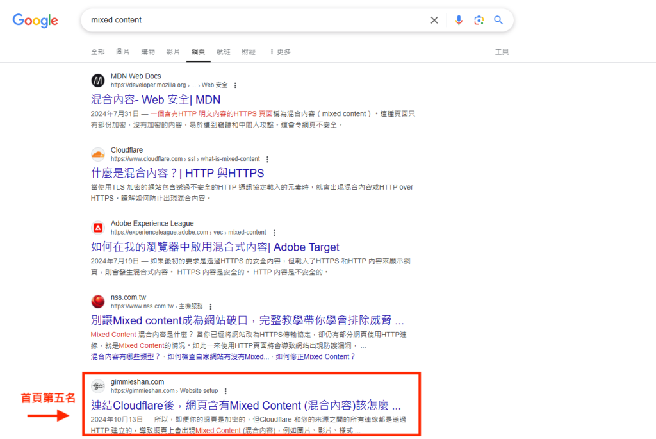
Task: Click the Adobe snippet dated 2024年7月19日
Action: pyautogui.click(x=250, y=267)
